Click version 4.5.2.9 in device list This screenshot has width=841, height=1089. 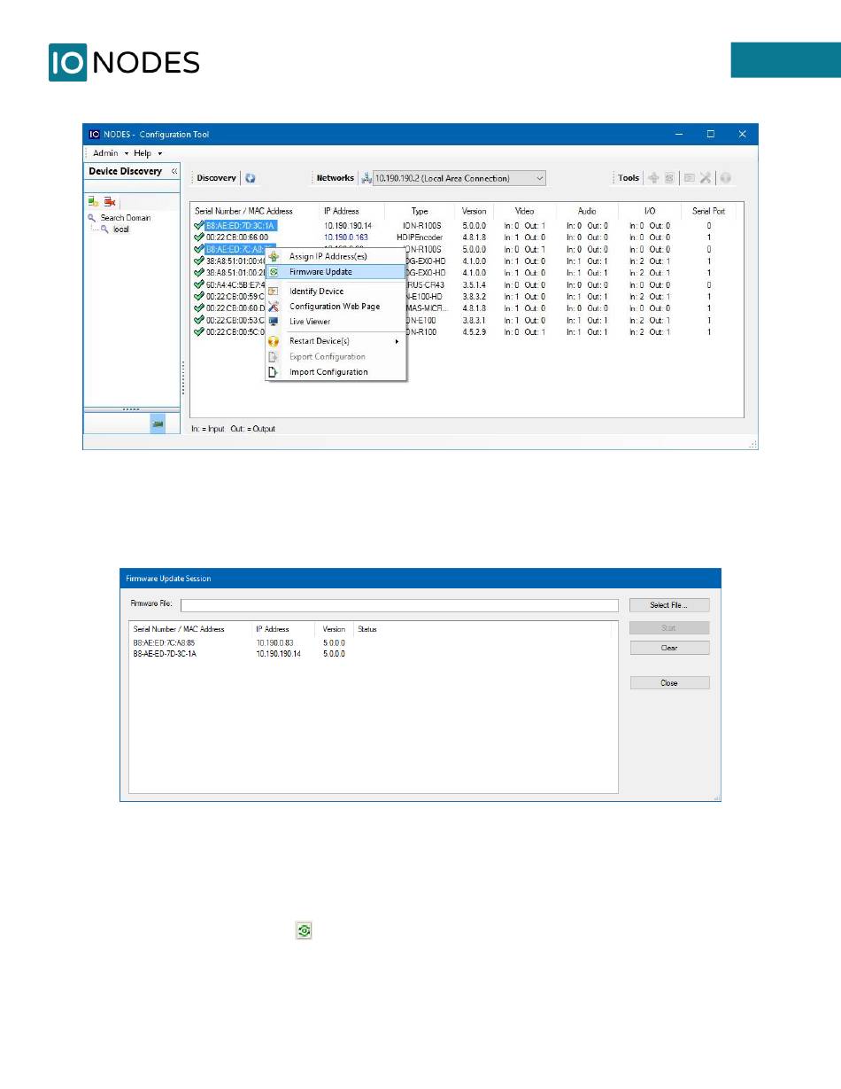point(474,332)
